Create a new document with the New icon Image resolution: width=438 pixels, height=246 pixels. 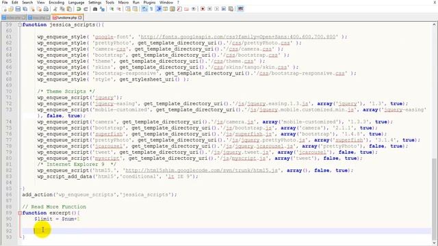pyautogui.click(x=4, y=9)
